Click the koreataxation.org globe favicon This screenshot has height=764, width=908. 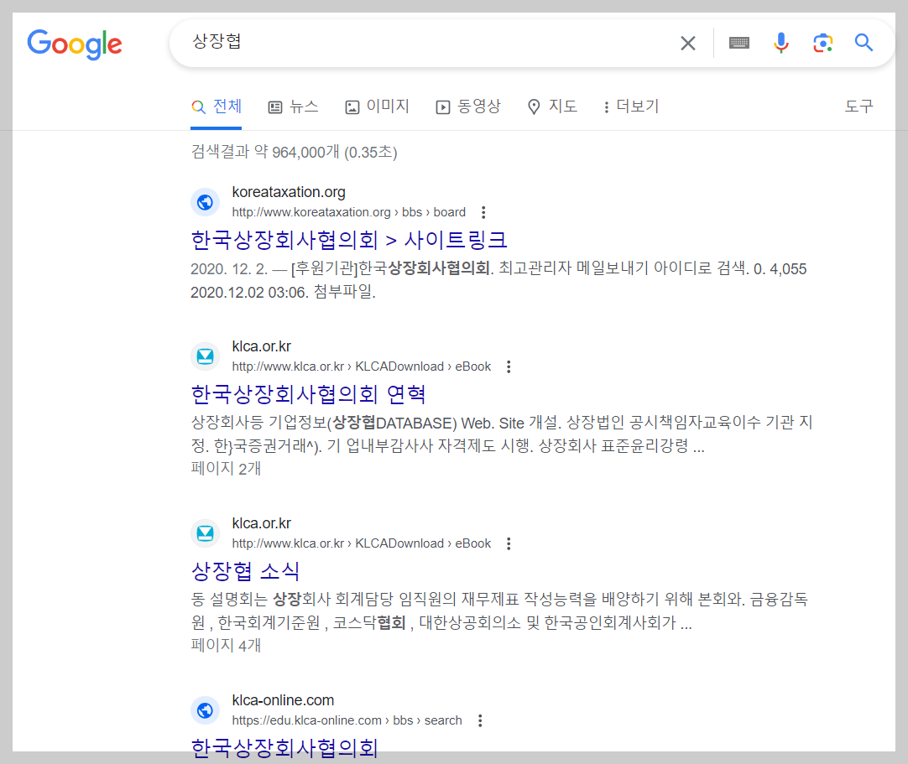click(x=205, y=202)
